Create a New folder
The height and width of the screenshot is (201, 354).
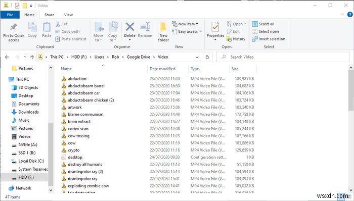coord(163,32)
